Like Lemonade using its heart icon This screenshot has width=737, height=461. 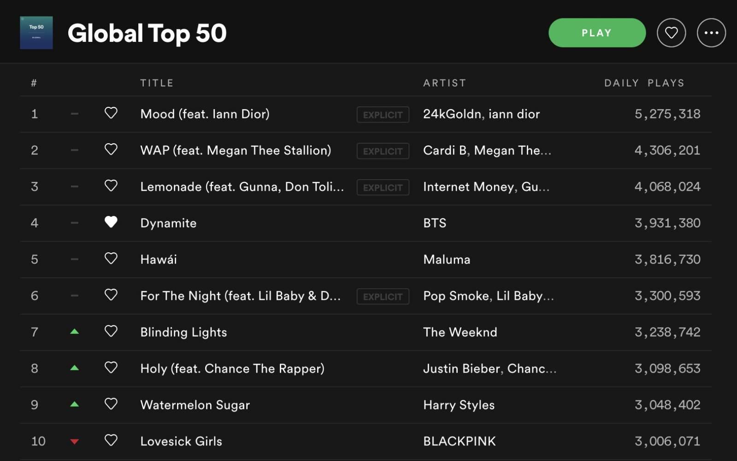coord(111,186)
